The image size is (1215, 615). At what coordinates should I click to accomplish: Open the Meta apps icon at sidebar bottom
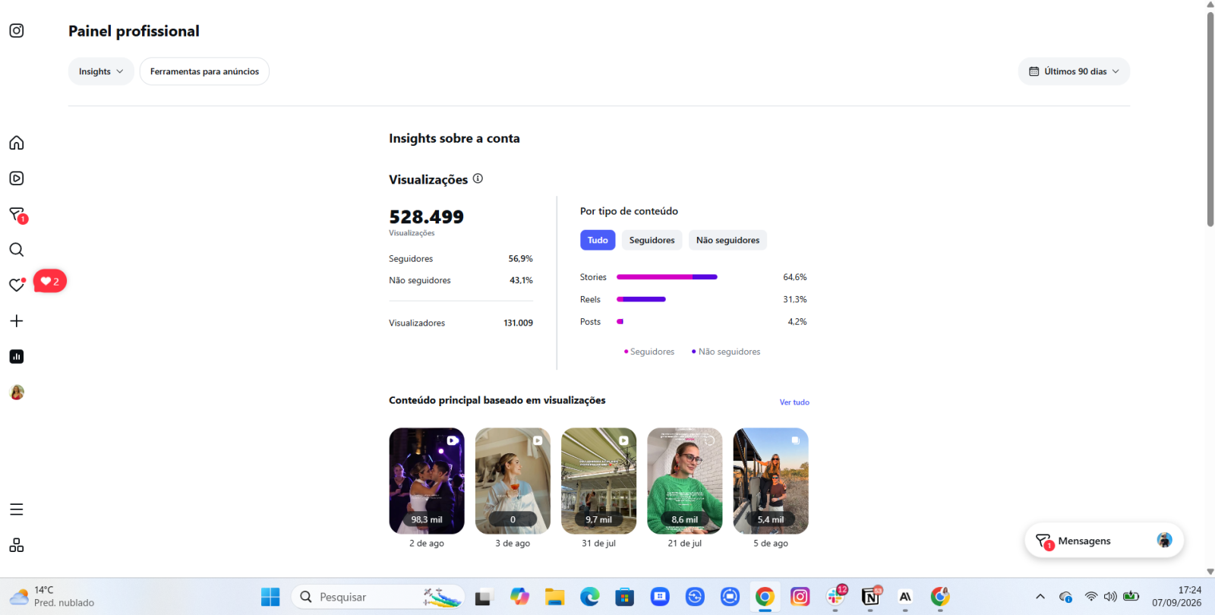pos(17,545)
